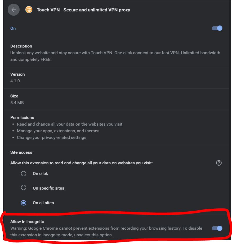
Task: Click the Touch VPN title text
Action: (x=84, y=10)
